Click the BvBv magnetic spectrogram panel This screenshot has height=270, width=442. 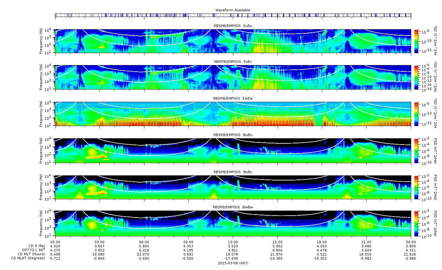[233, 187]
